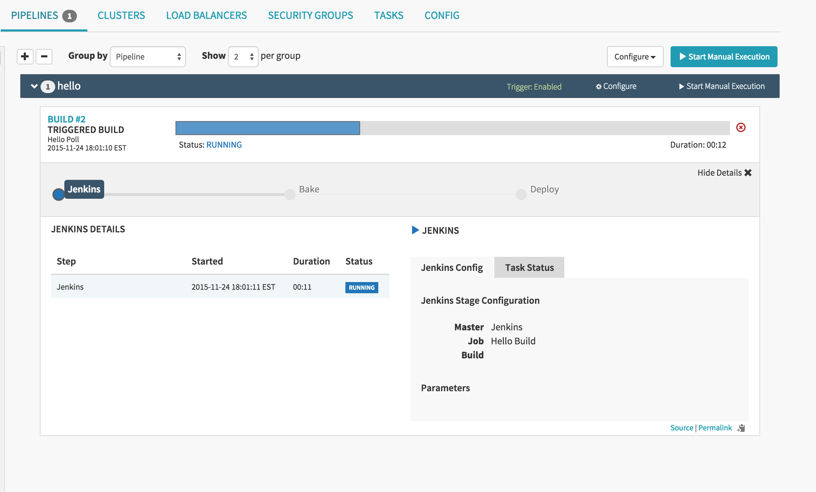Click the blue pipeline progress bar
Screen dimensions: 816x492
point(267,128)
